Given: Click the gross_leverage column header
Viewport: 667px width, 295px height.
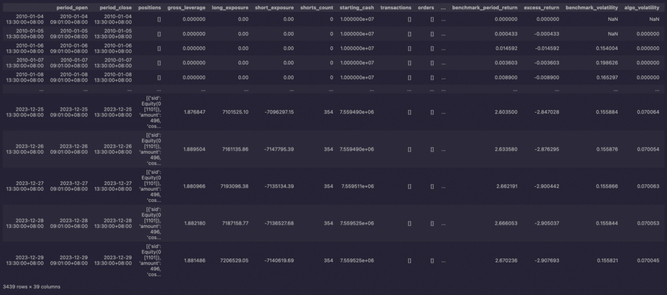Looking at the screenshot, I should click(186, 7).
